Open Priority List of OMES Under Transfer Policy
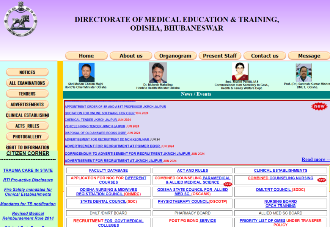The image size is (330, 227). [281, 223]
